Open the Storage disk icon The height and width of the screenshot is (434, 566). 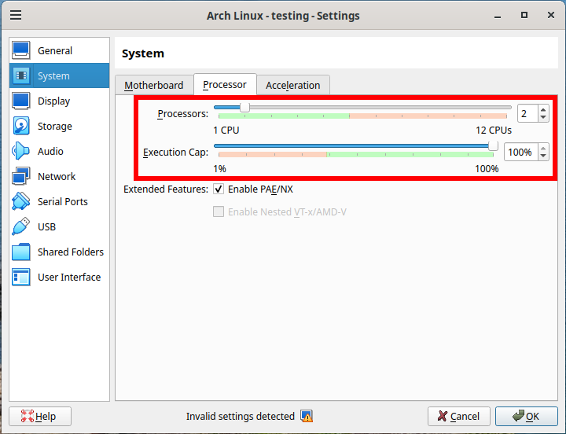click(x=21, y=126)
